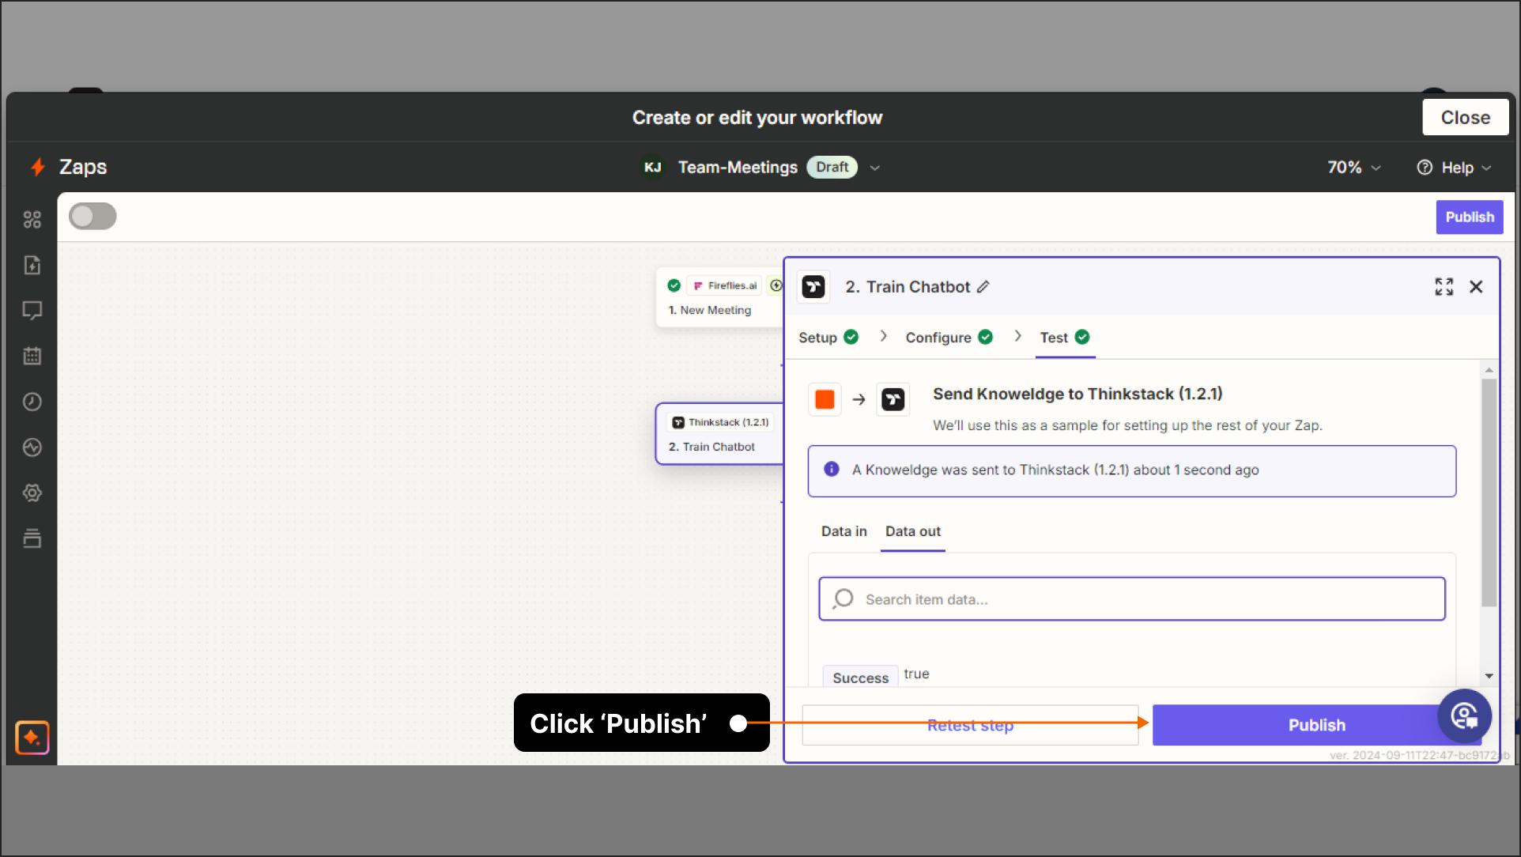Open the AI sparkle assistant icon
The height and width of the screenshot is (857, 1521).
click(x=32, y=738)
